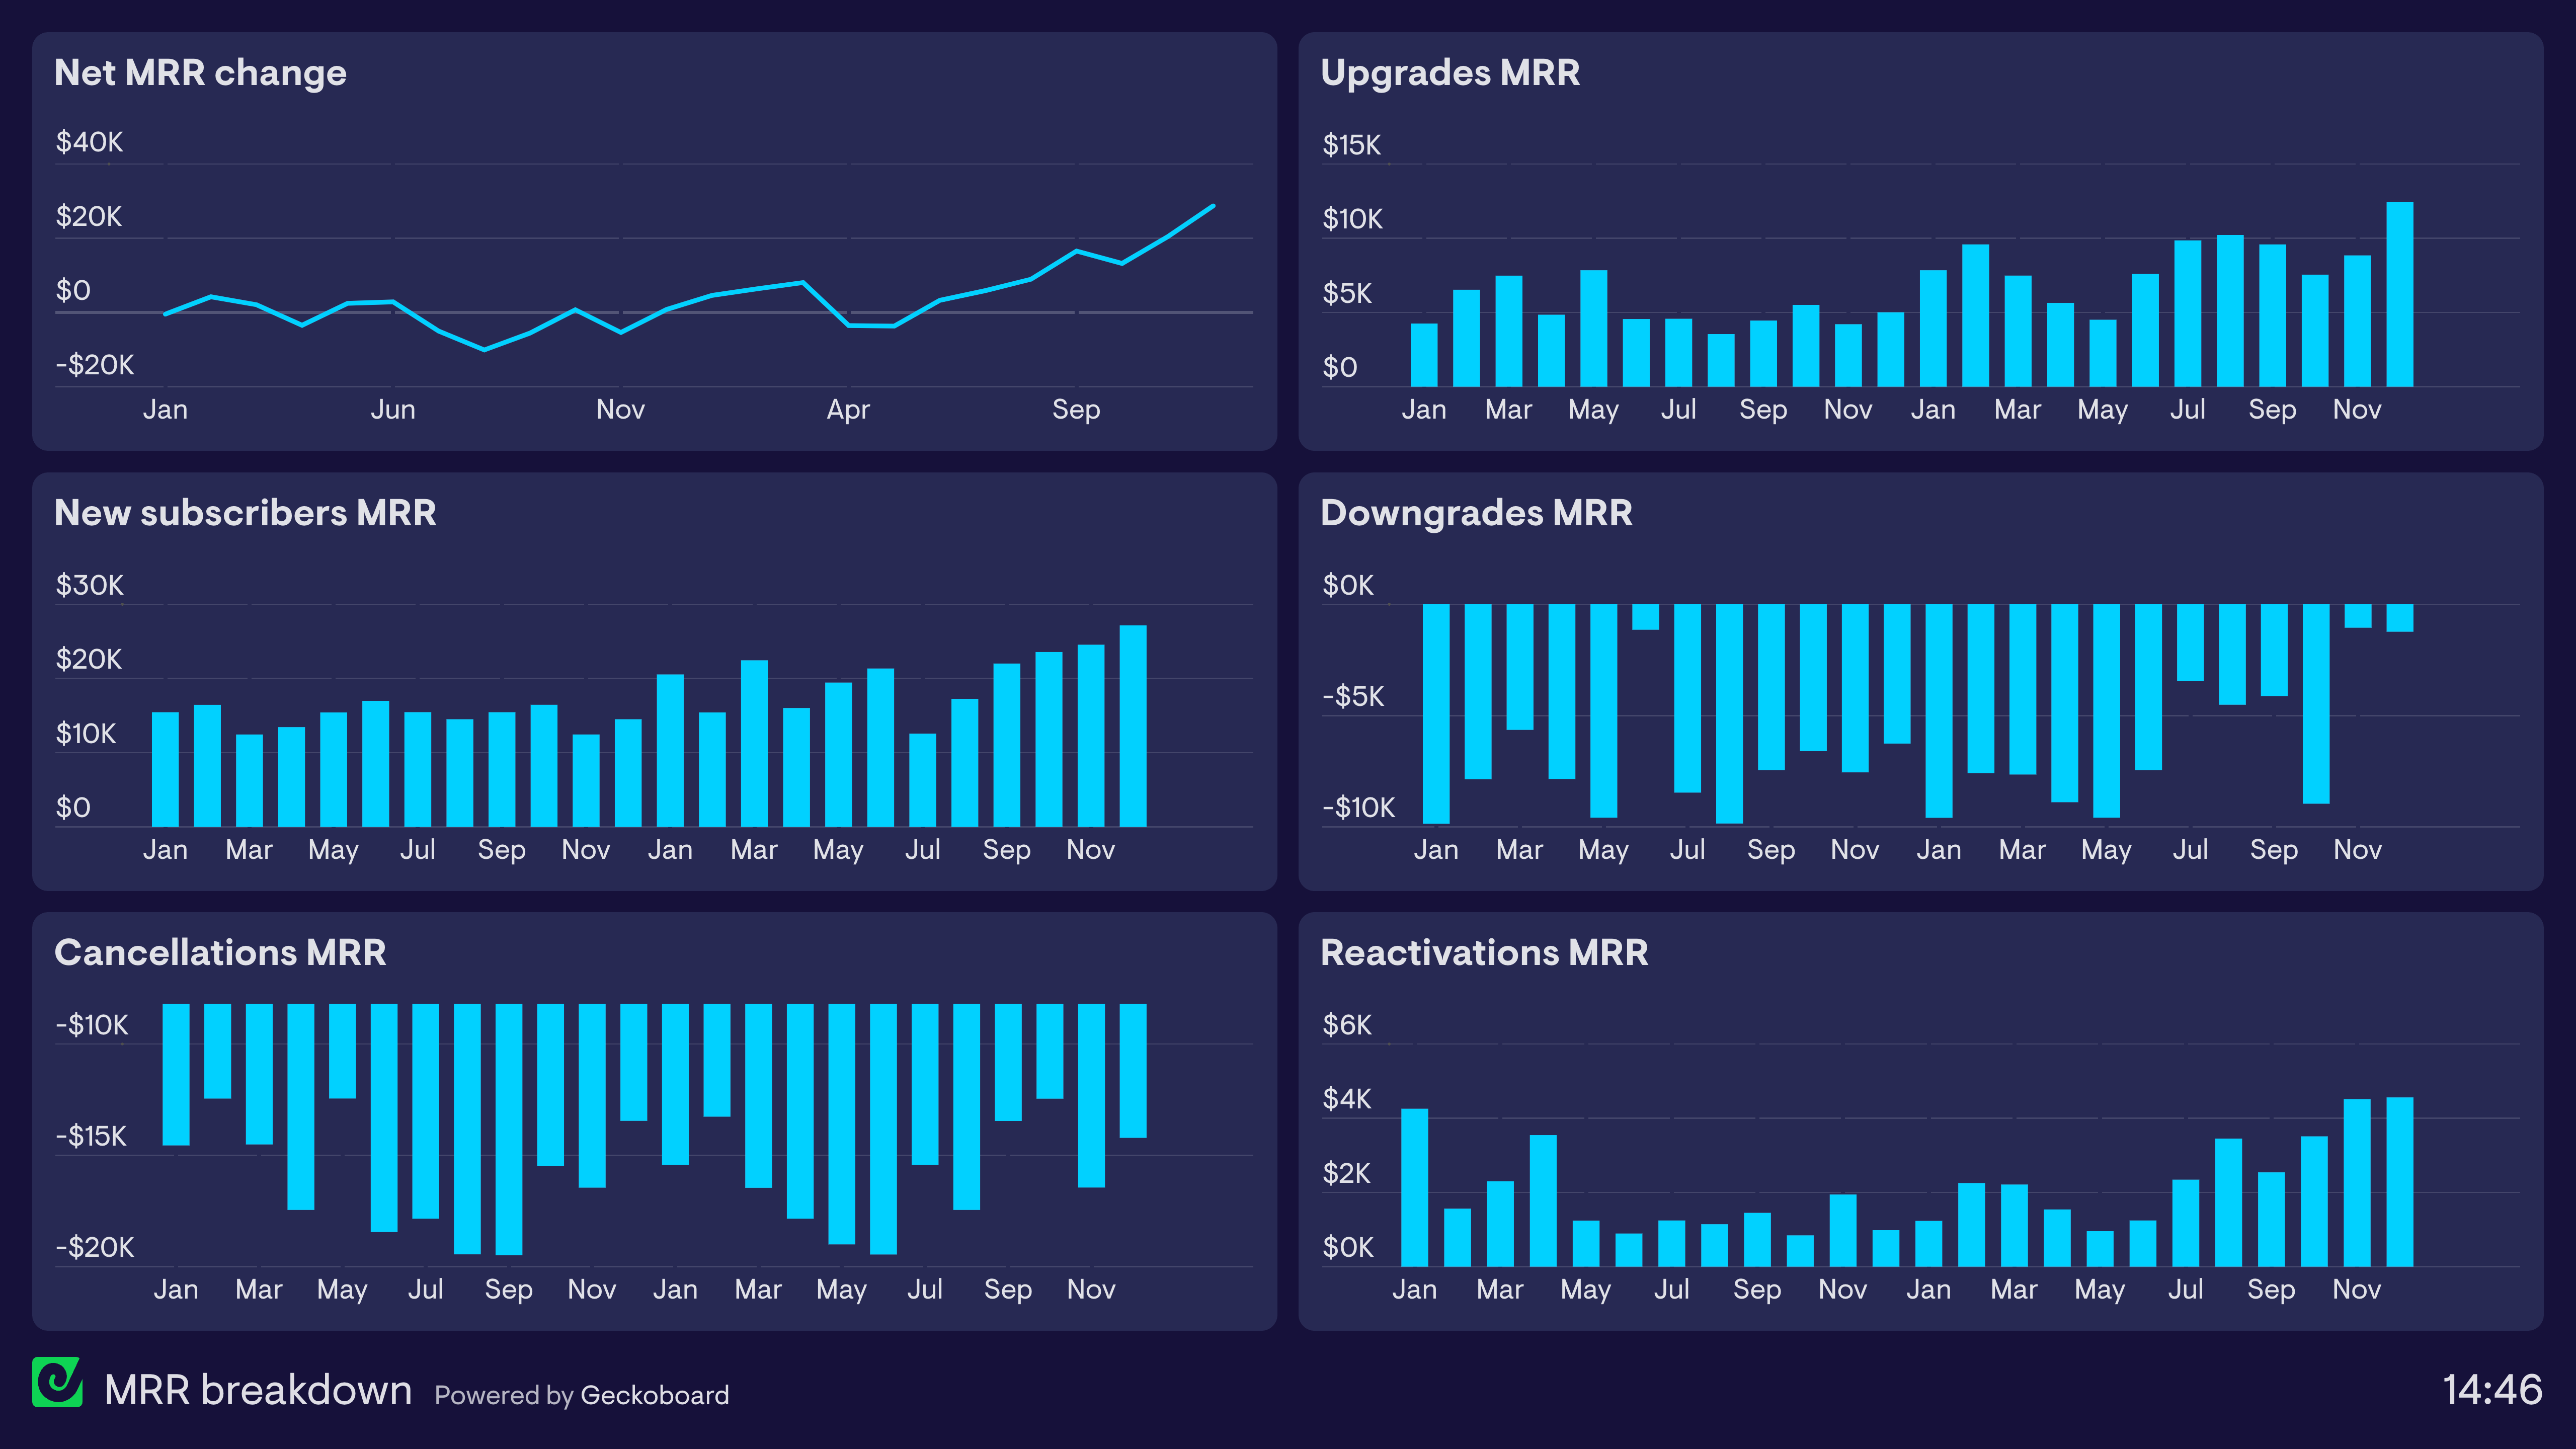Click the tallest last bar in Upgrades MRR

2399,295
